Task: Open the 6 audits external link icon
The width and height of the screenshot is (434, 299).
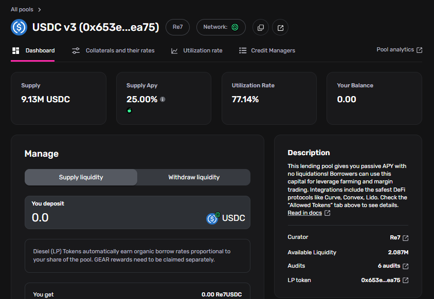Action: click(406, 266)
